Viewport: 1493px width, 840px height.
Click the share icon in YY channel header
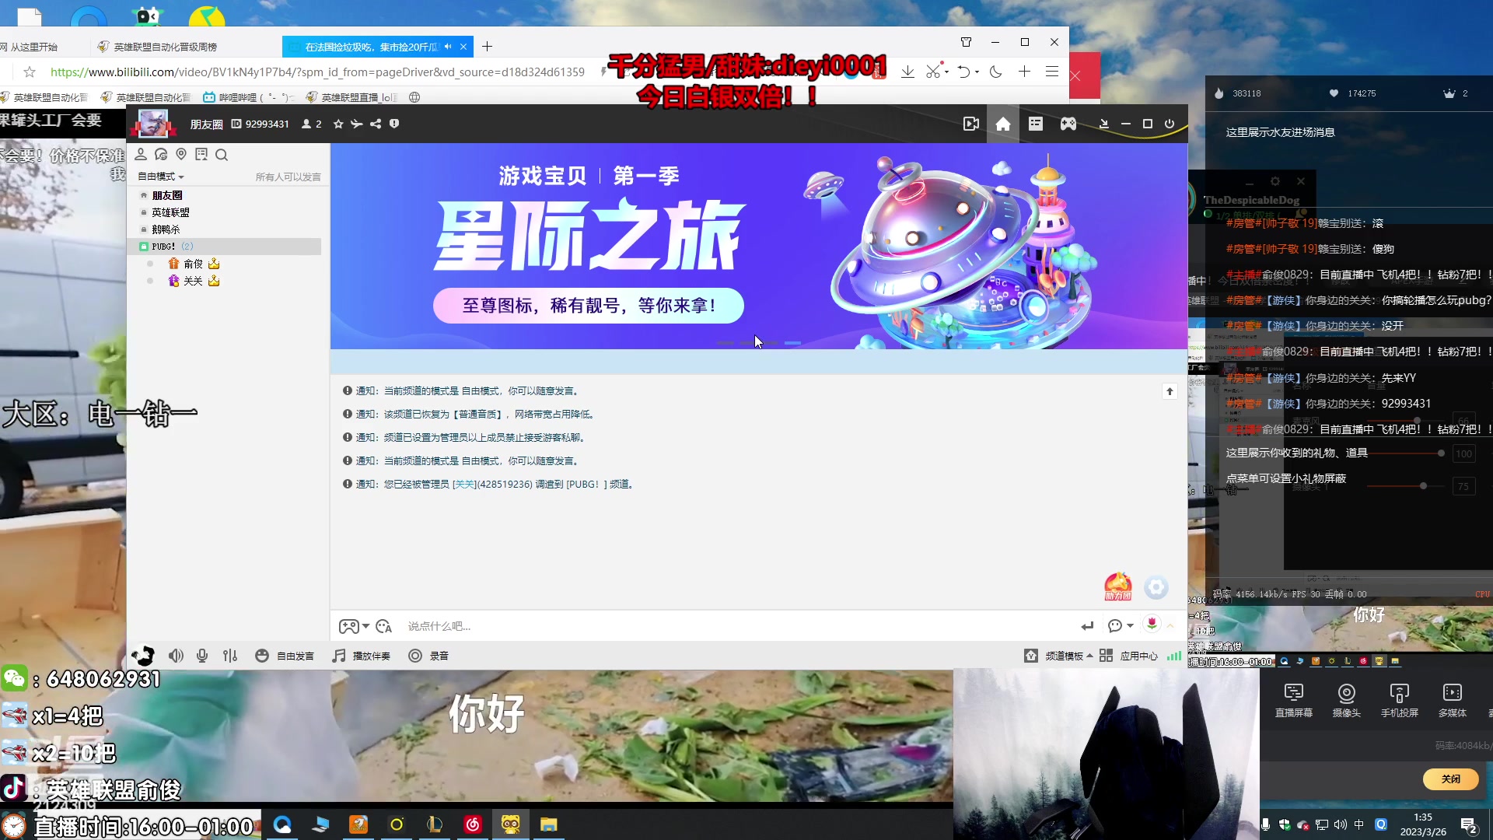click(376, 124)
